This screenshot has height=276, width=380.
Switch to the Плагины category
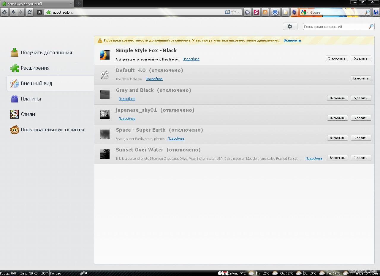31,99
